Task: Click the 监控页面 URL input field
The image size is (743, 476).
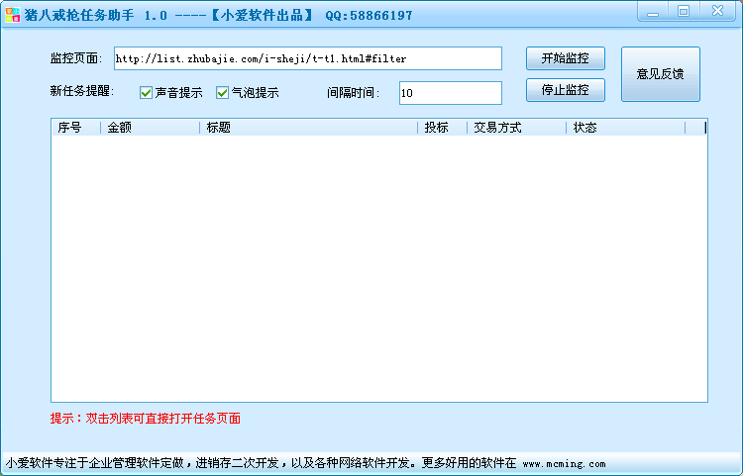Action: (308, 58)
